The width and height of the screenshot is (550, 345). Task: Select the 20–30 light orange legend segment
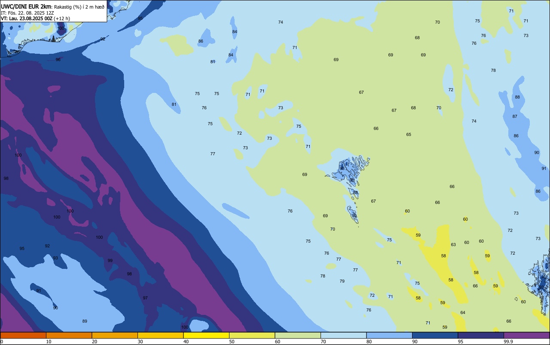(x=115, y=335)
